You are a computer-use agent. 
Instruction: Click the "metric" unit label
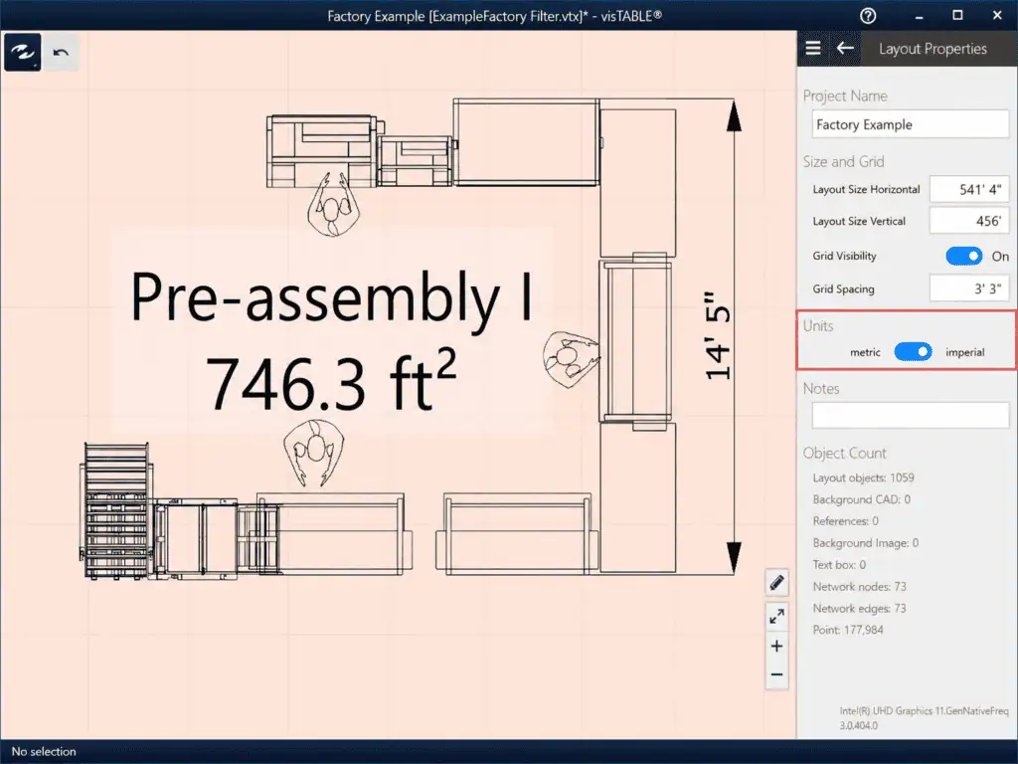pos(865,352)
